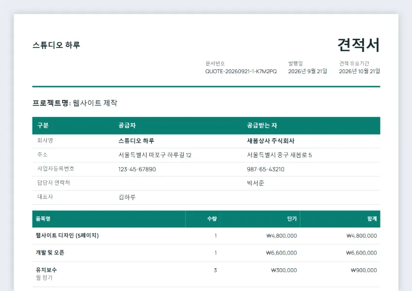The image size is (412, 291).
Task: Click total ₩6,600,000 under 합계
Action: pos(362,253)
